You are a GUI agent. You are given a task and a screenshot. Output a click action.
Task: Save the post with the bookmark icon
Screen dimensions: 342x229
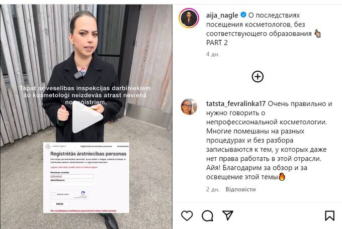pos(329,216)
